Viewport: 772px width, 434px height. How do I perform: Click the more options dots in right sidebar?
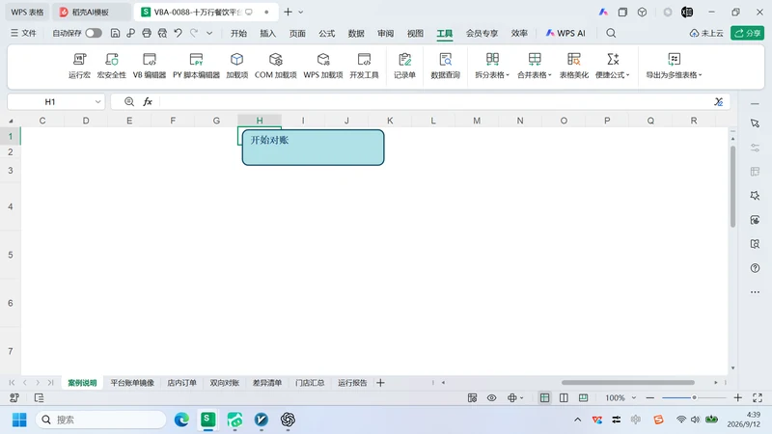(755, 292)
